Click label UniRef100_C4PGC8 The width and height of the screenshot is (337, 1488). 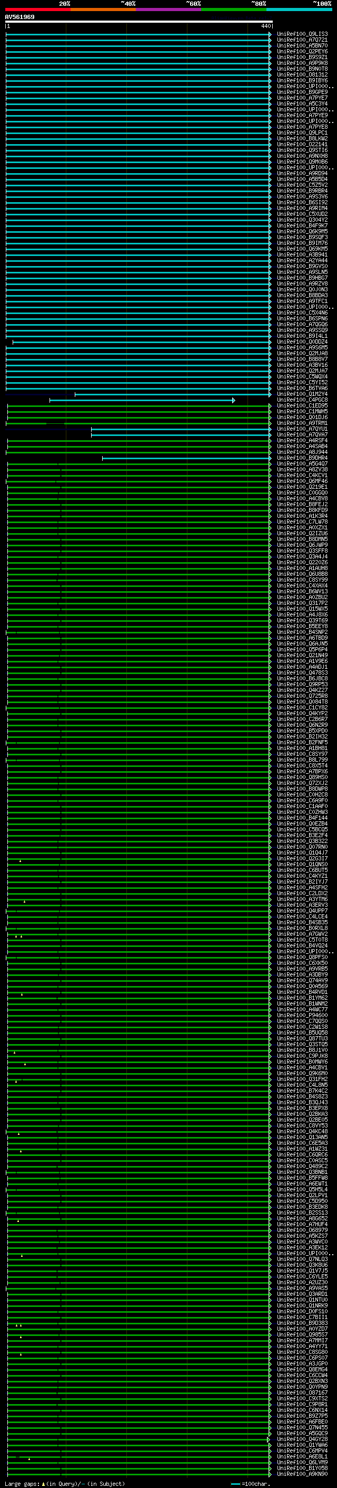tap(302, 400)
